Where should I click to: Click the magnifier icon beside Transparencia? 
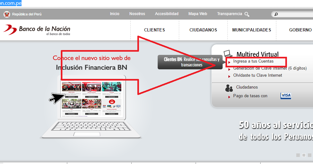(x=247, y=14)
